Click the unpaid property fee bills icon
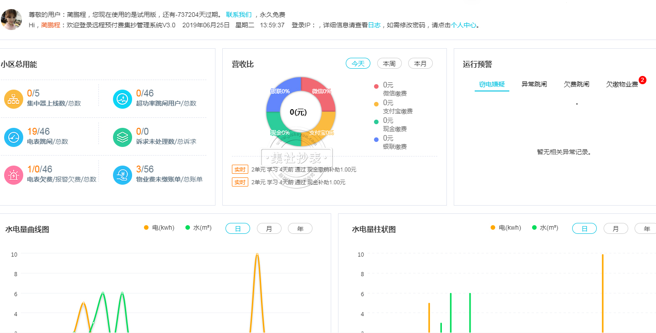Image resolution: width=656 pixels, height=333 pixels. 122,175
